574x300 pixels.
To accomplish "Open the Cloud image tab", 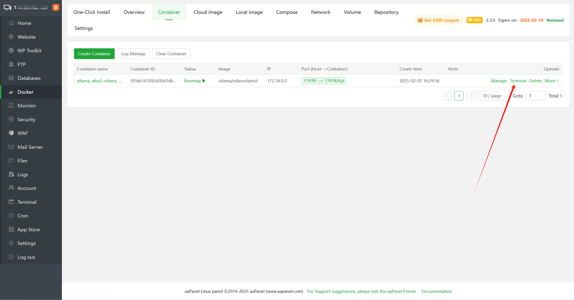I will tap(208, 12).
